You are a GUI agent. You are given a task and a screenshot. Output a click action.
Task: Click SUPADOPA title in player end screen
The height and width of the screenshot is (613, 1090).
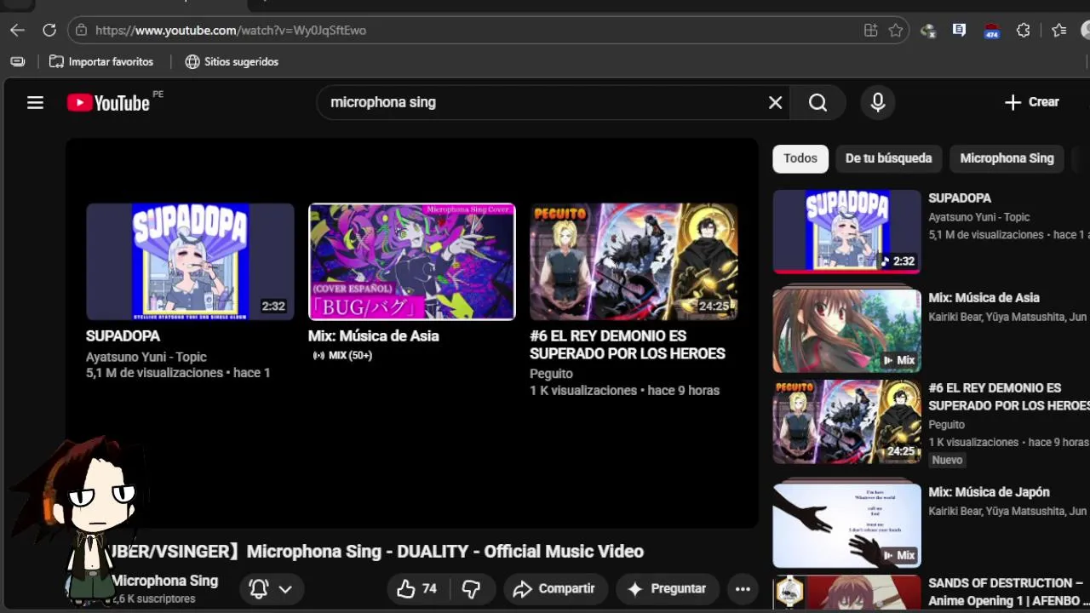click(123, 336)
